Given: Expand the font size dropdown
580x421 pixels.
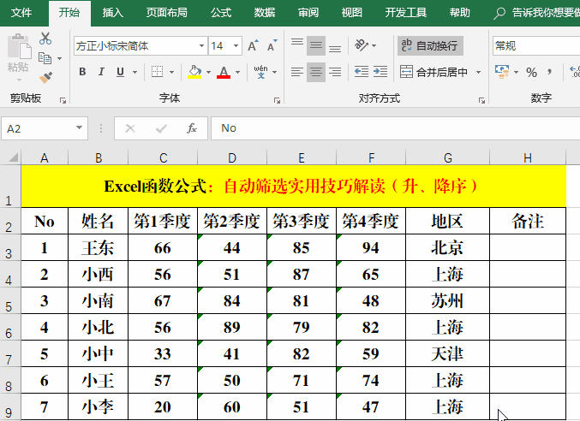Looking at the screenshot, I should pos(236,46).
